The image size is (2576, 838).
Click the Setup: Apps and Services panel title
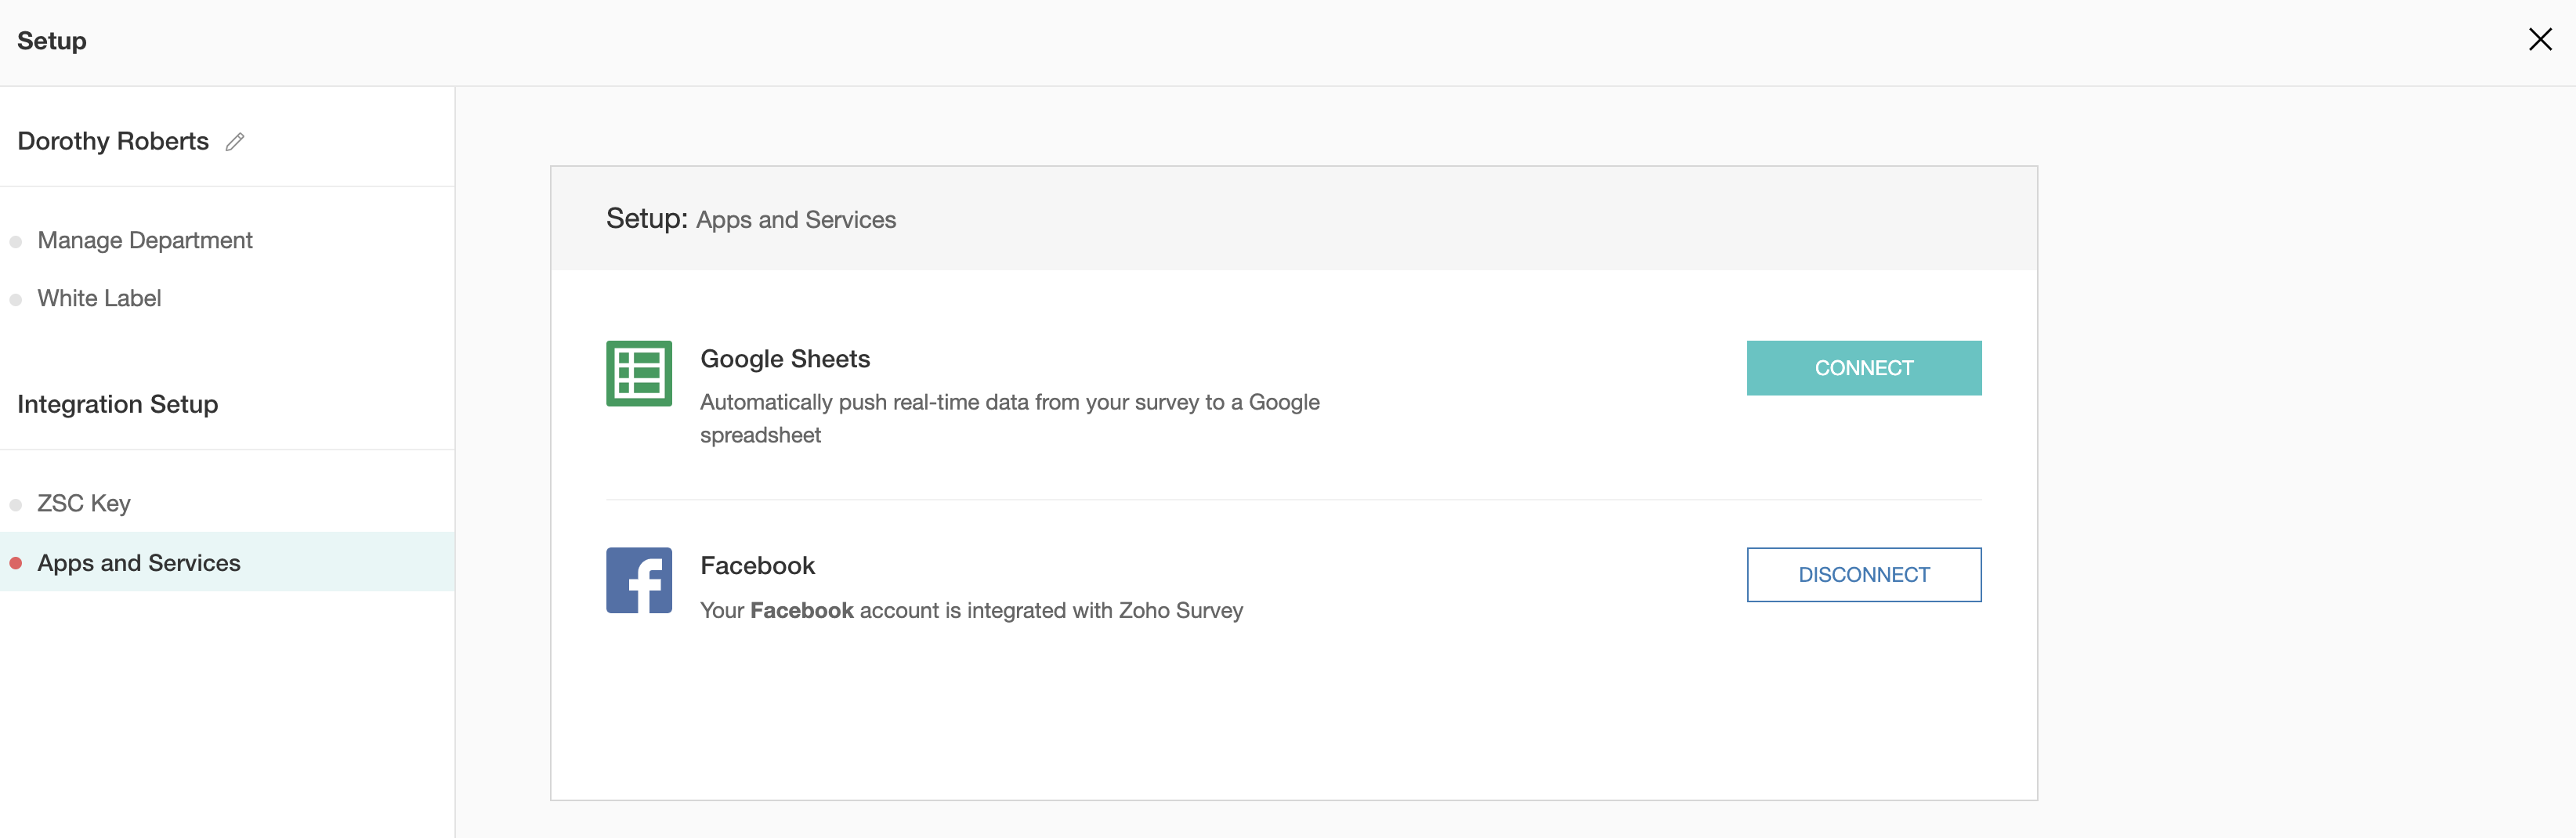click(750, 219)
